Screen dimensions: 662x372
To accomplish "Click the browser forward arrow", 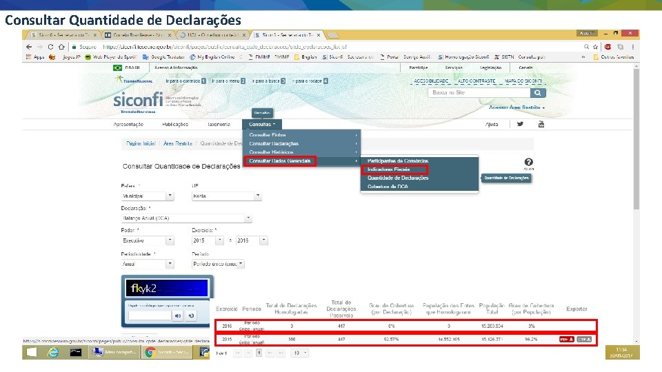I will point(40,47).
